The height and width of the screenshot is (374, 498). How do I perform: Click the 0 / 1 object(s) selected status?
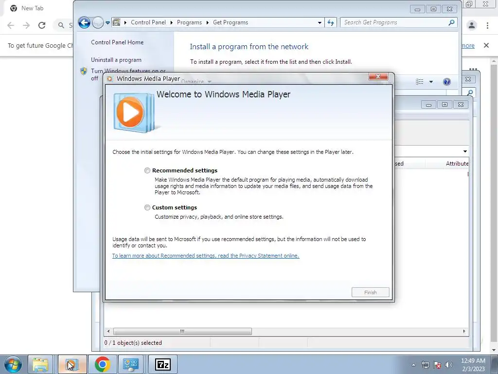[x=133, y=343]
